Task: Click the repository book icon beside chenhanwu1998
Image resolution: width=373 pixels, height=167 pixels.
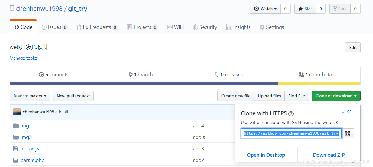Action: tap(12, 8)
